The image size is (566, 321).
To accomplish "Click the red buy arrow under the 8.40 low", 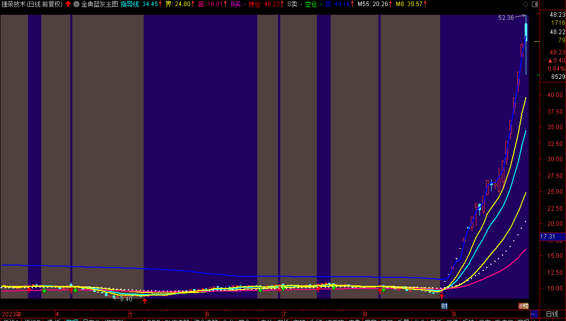I will 145,301.
